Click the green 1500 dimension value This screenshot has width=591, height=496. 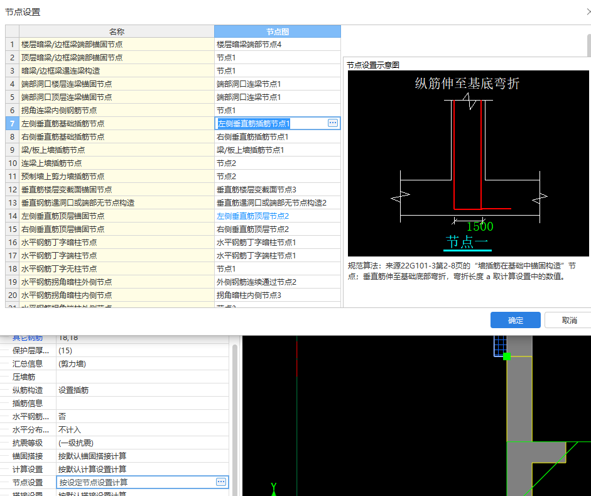[x=479, y=226]
